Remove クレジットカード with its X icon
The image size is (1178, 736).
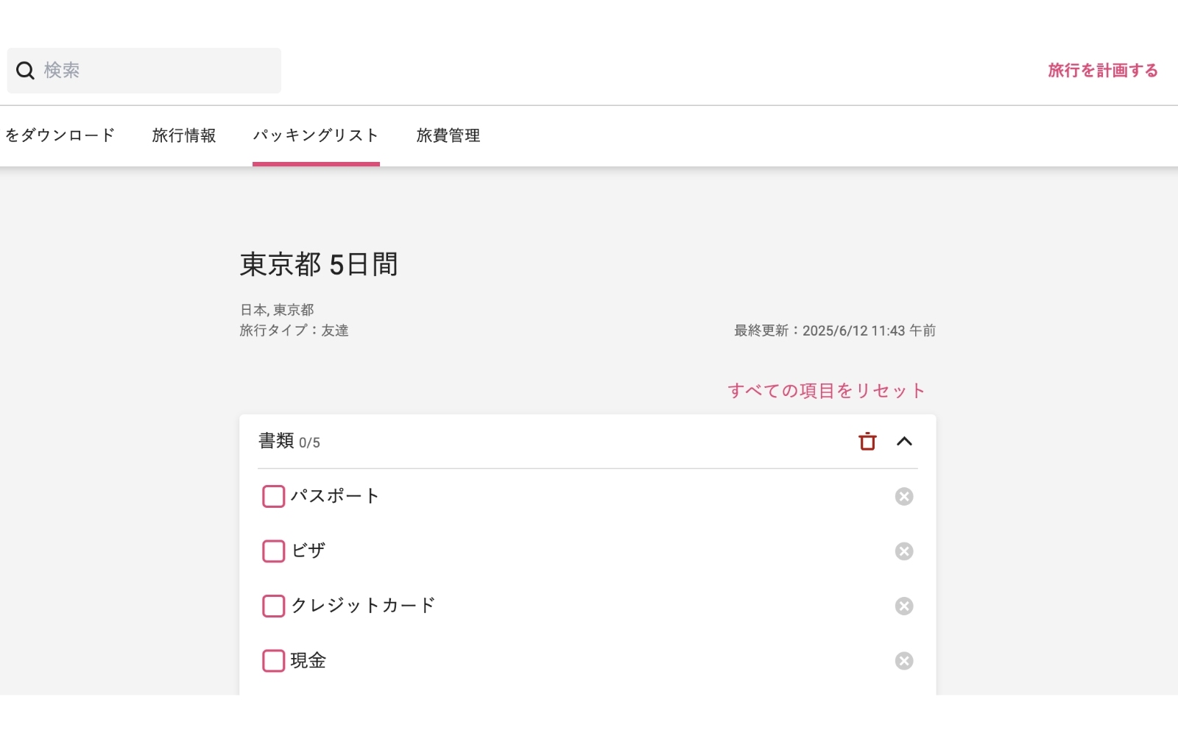[x=904, y=606]
